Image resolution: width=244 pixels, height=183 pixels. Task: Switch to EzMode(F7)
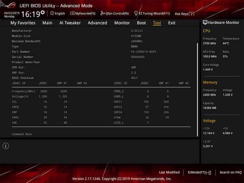click(x=199, y=172)
